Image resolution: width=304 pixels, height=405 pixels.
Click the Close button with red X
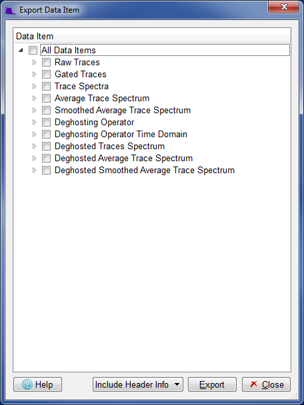click(x=266, y=384)
